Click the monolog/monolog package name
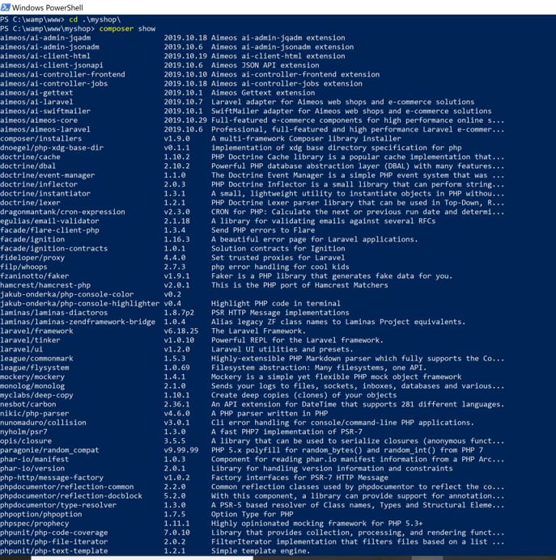The image size is (556, 560). point(32,386)
